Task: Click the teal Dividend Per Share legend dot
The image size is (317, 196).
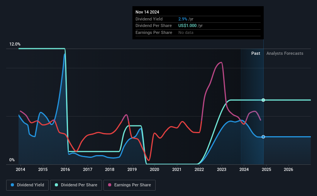Action: (x=56, y=185)
